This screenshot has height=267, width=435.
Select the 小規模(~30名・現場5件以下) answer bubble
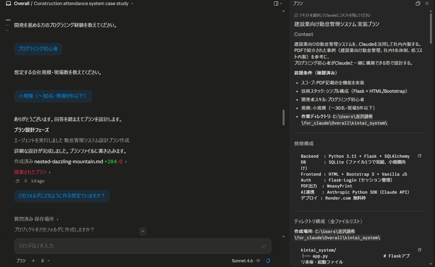click(x=53, y=96)
